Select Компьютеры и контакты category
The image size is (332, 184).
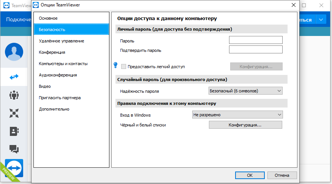71,64
